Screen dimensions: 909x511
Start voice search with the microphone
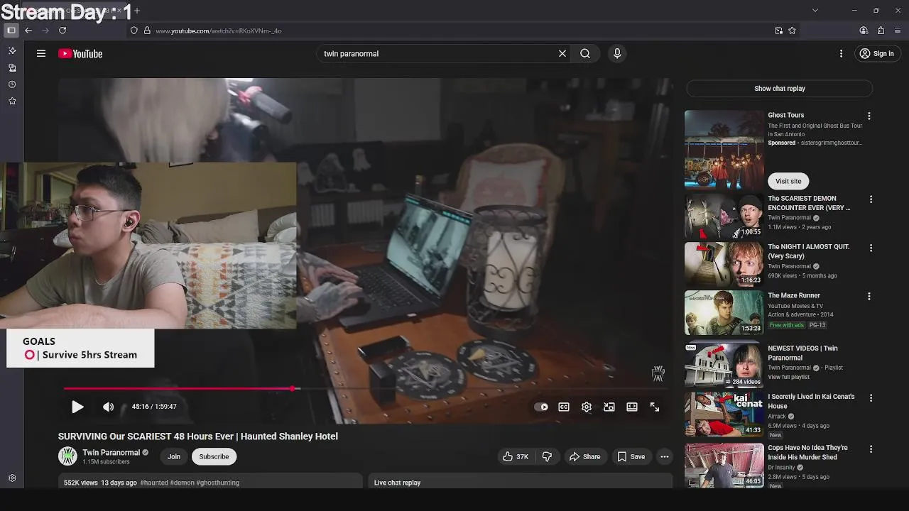[x=617, y=53]
